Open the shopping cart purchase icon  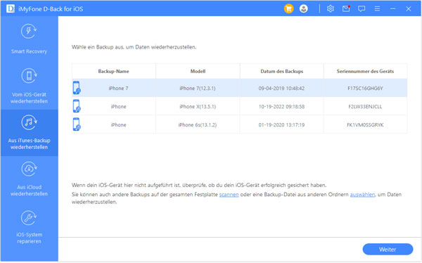289,9
